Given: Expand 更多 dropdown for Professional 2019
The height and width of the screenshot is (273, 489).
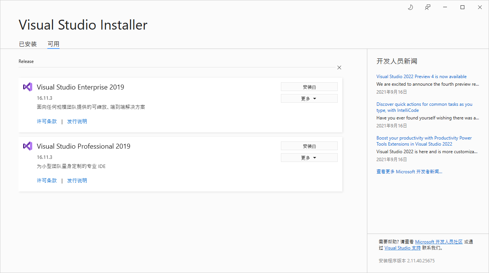Looking at the screenshot, I should [309, 158].
